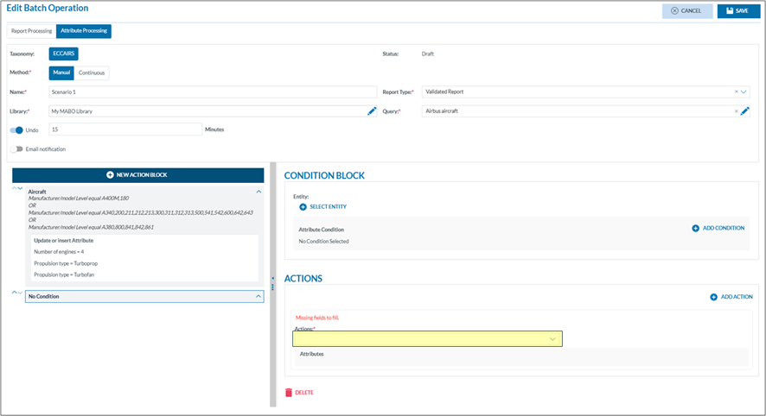
Task: Open the Report Type dropdown arrow
Action: pos(744,91)
